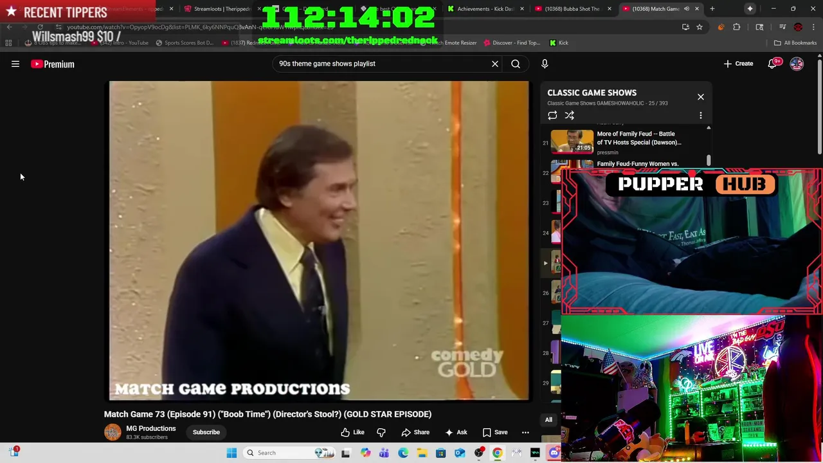Open Microsoft Store from taskbar
The image size is (823, 463).
click(x=441, y=453)
